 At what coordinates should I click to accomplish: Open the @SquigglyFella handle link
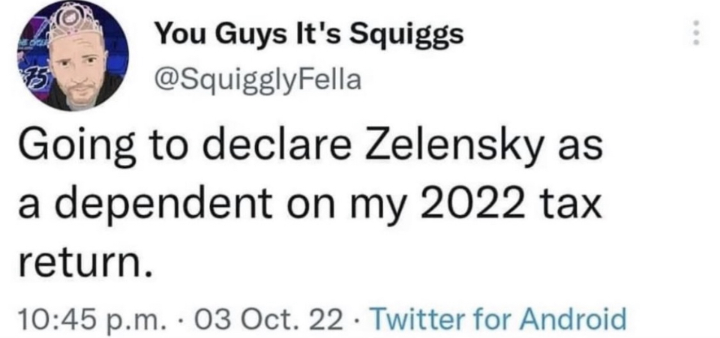point(257,76)
